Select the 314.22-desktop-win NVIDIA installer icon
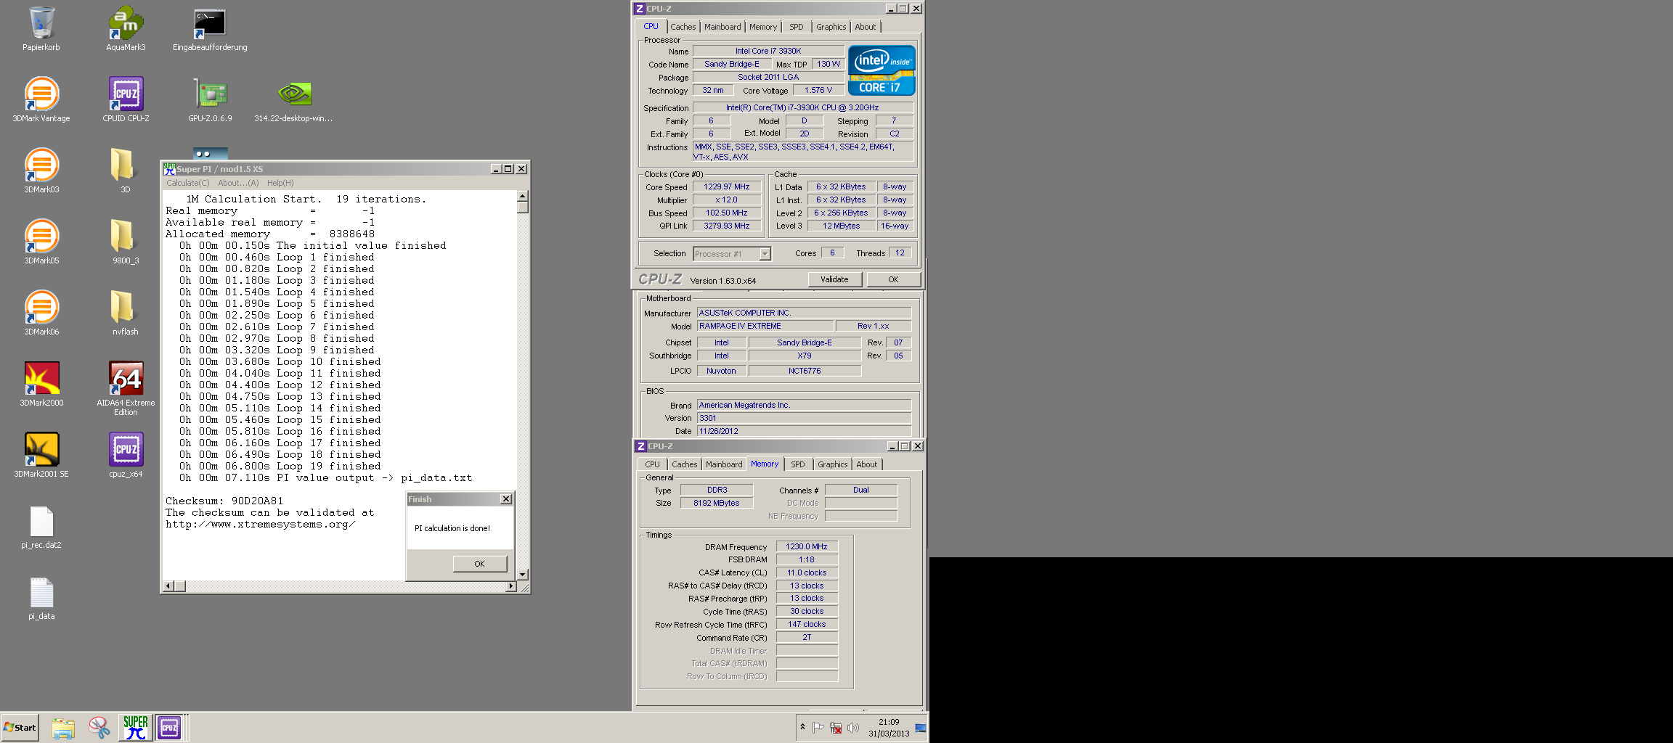This screenshot has height=743, width=1673. pos(293,100)
